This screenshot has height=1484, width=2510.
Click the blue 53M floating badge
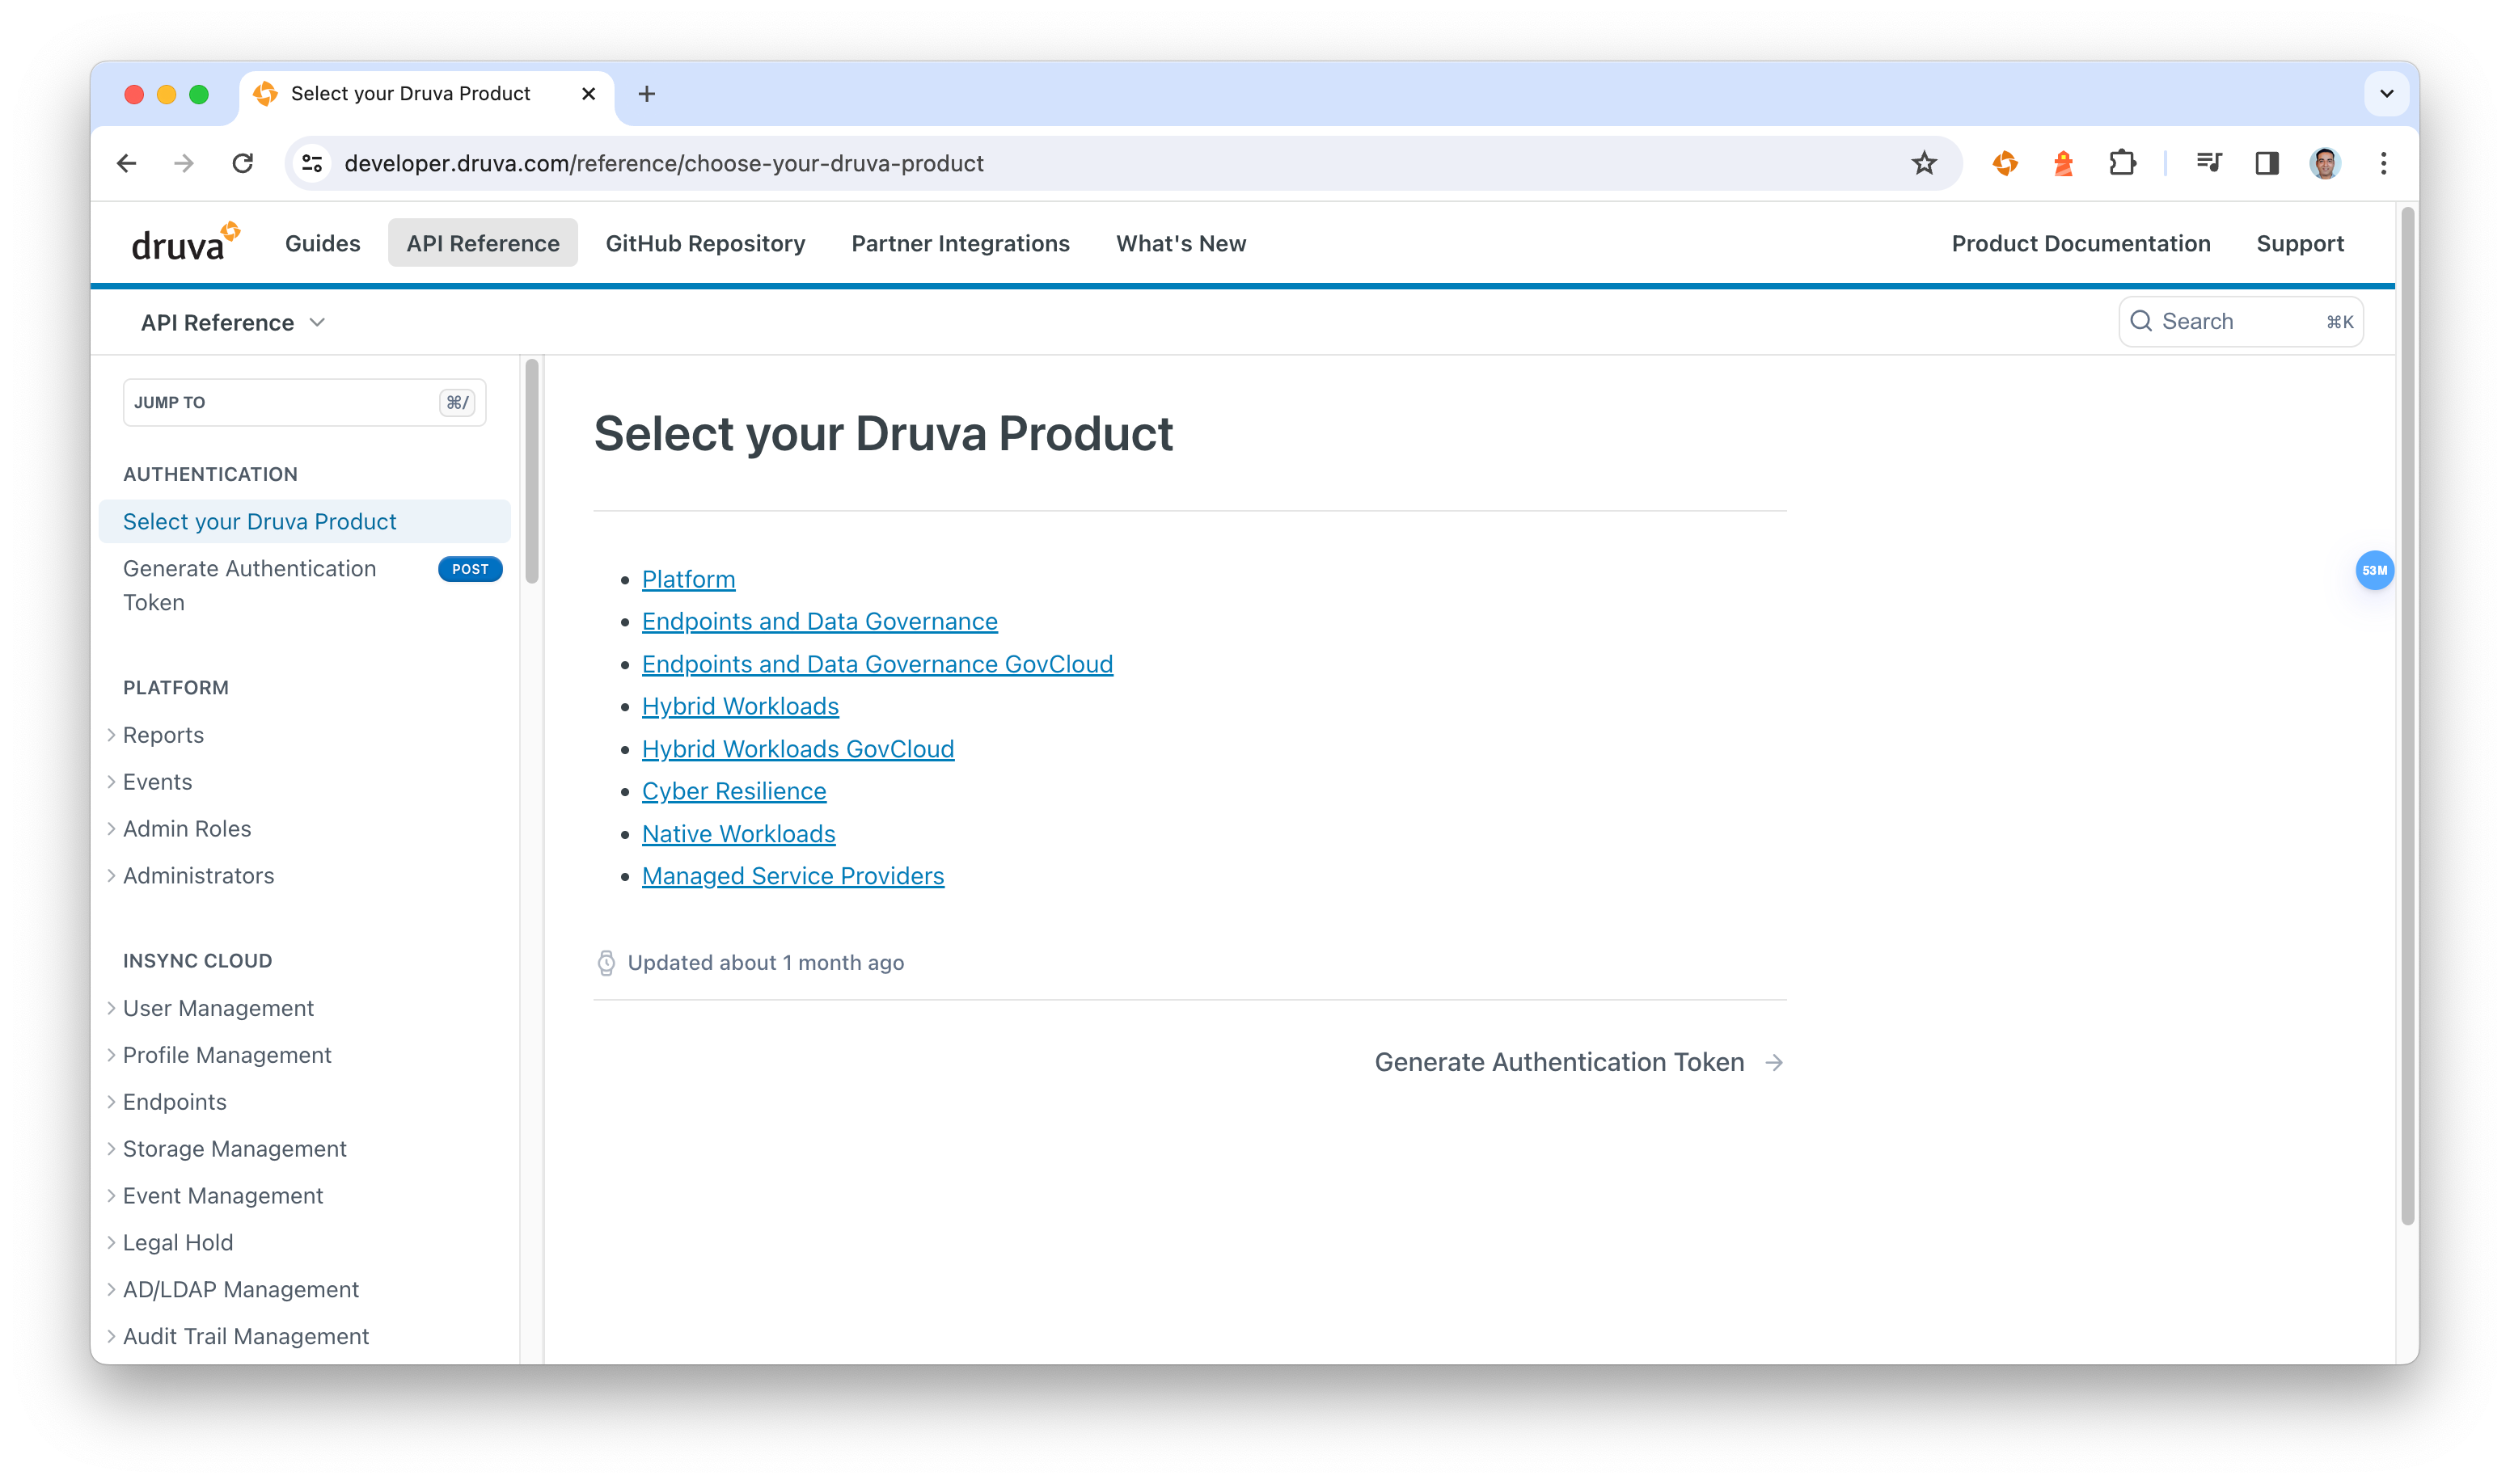point(2374,570)
